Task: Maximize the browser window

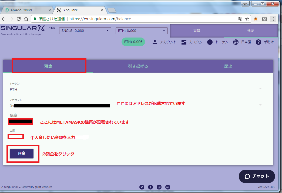Action: [263, 4]
